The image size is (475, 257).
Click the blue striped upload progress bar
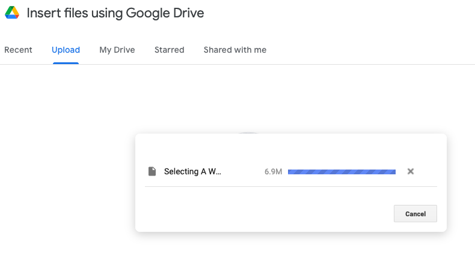click(x=342, y=172)
